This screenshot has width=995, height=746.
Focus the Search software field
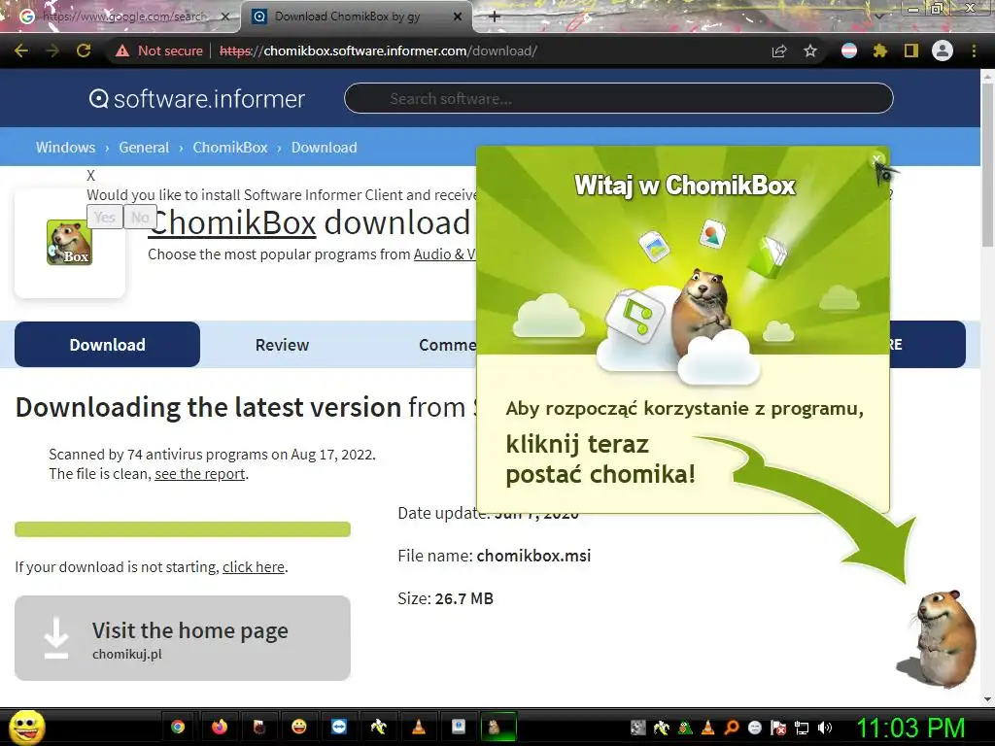coord(619,98)
